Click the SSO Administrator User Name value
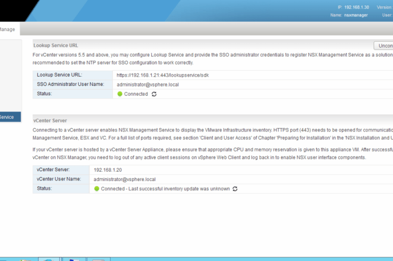The width and height of the screenshot is (393, 261). coord(147,84)
